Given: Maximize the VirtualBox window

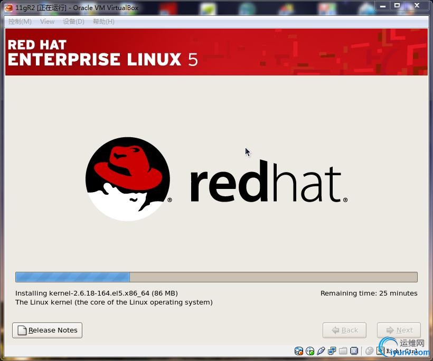Looking at the screenshot, I should pyautogui.click(x=397, y=6).
